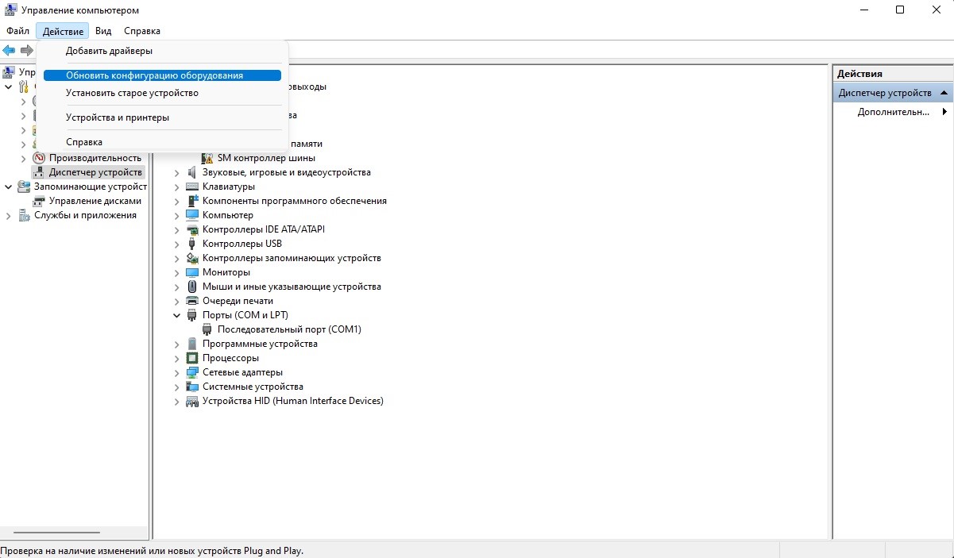Click the Print queues icon
954x558 pixels.
192,301
